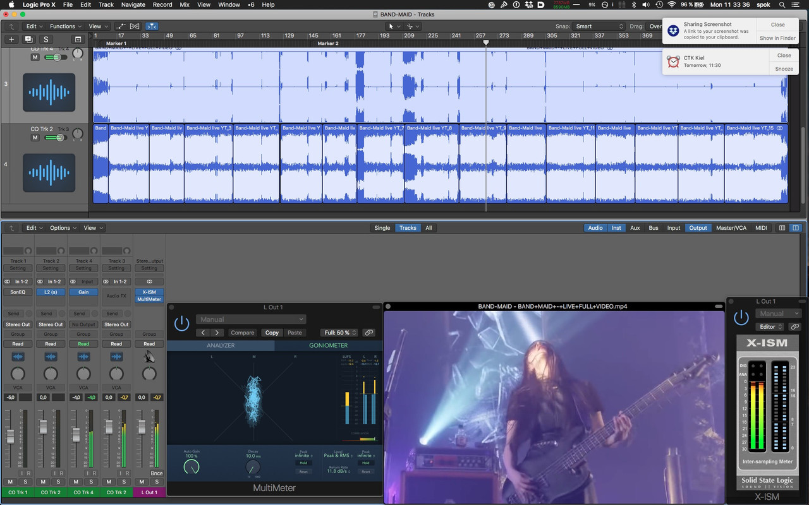Toggle Output channel strips filter in mixer

(698, 228)
